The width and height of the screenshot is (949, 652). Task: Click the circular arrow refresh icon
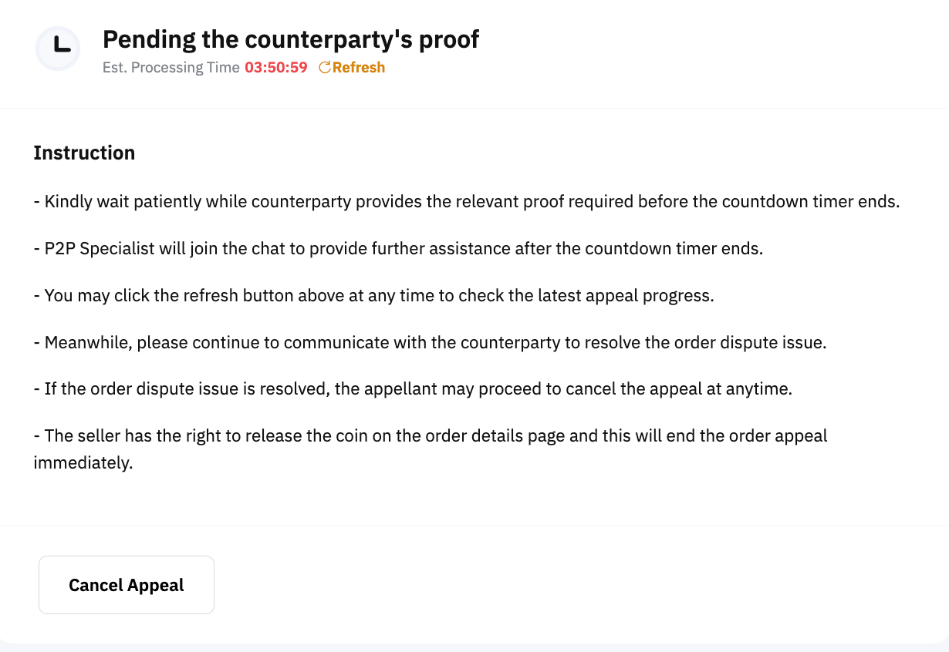tap(324, 68)
